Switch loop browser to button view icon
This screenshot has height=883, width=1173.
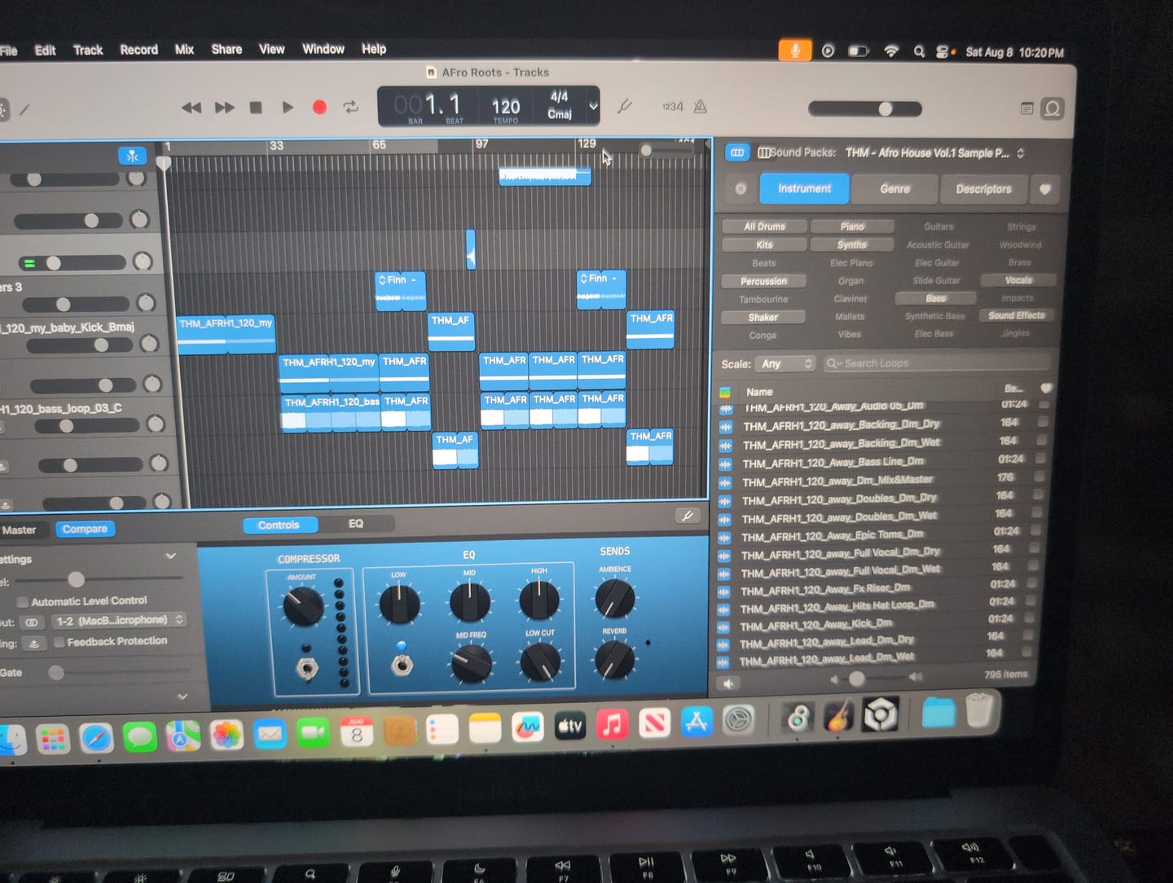coord(737,152)
